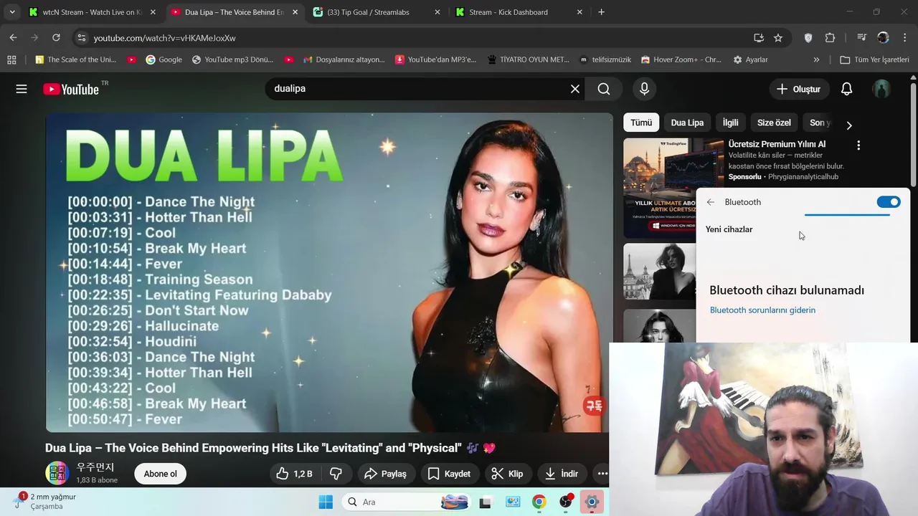The image size is (918, 516).
Task: Show hidden bookmarks with the double chevron
Action: coord(816,59)
